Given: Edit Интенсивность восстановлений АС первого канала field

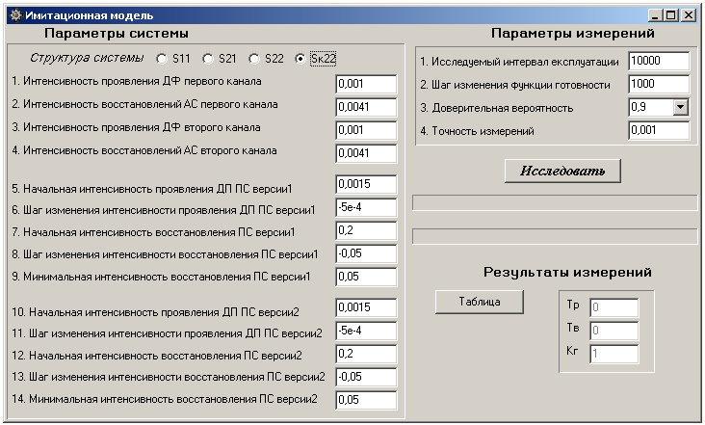Looking at the screenshot, I should 366,107.
